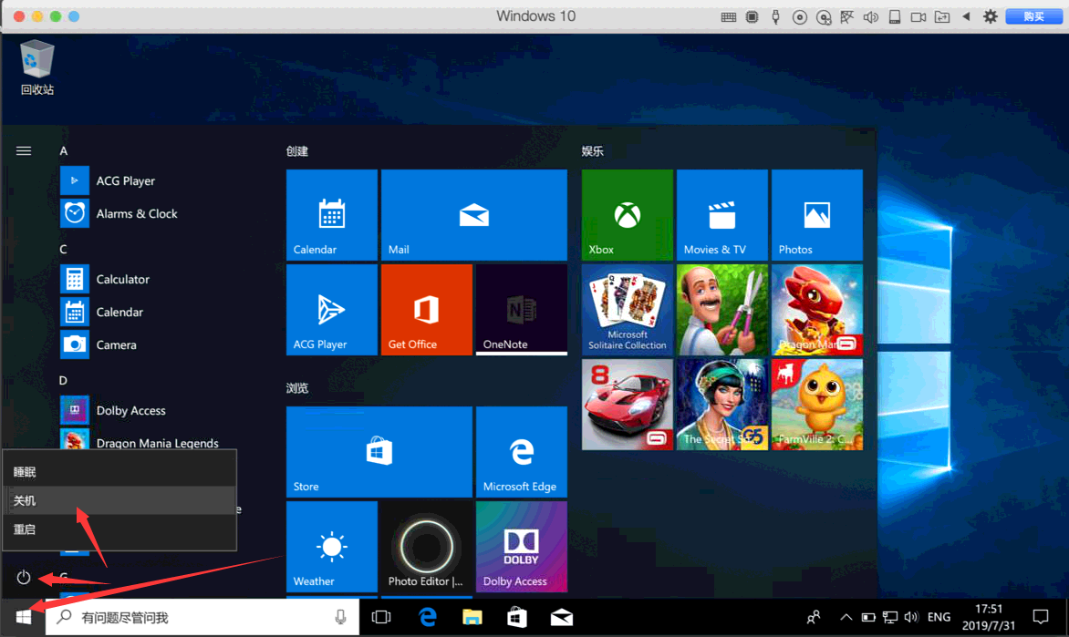Image resolution: width=1069 pixels, height=637 pixels.
Task: Open the FarmVille 2 game tile
Action: 816,405
